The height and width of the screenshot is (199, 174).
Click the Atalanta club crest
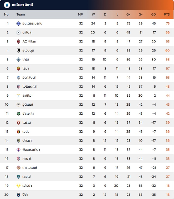(18, 77)
